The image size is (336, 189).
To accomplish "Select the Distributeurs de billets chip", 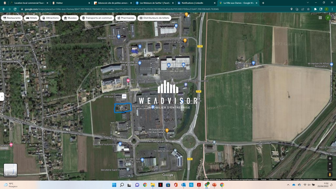I will (154, 18).
